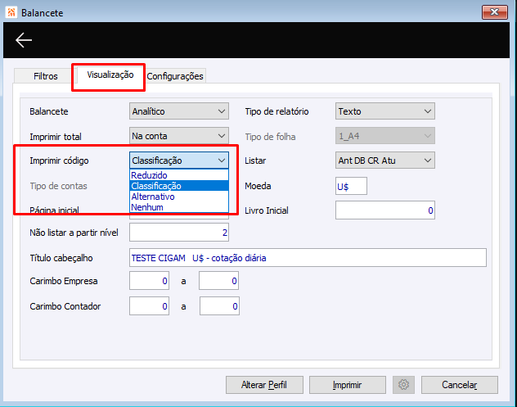Click the Tipo de contas label

click(x=58, y=186)
